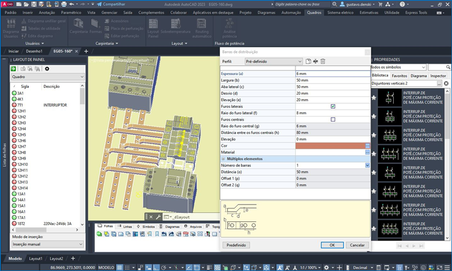Enable the Furos centrais checkbox

pyautogui.click(x=333, y=119)
